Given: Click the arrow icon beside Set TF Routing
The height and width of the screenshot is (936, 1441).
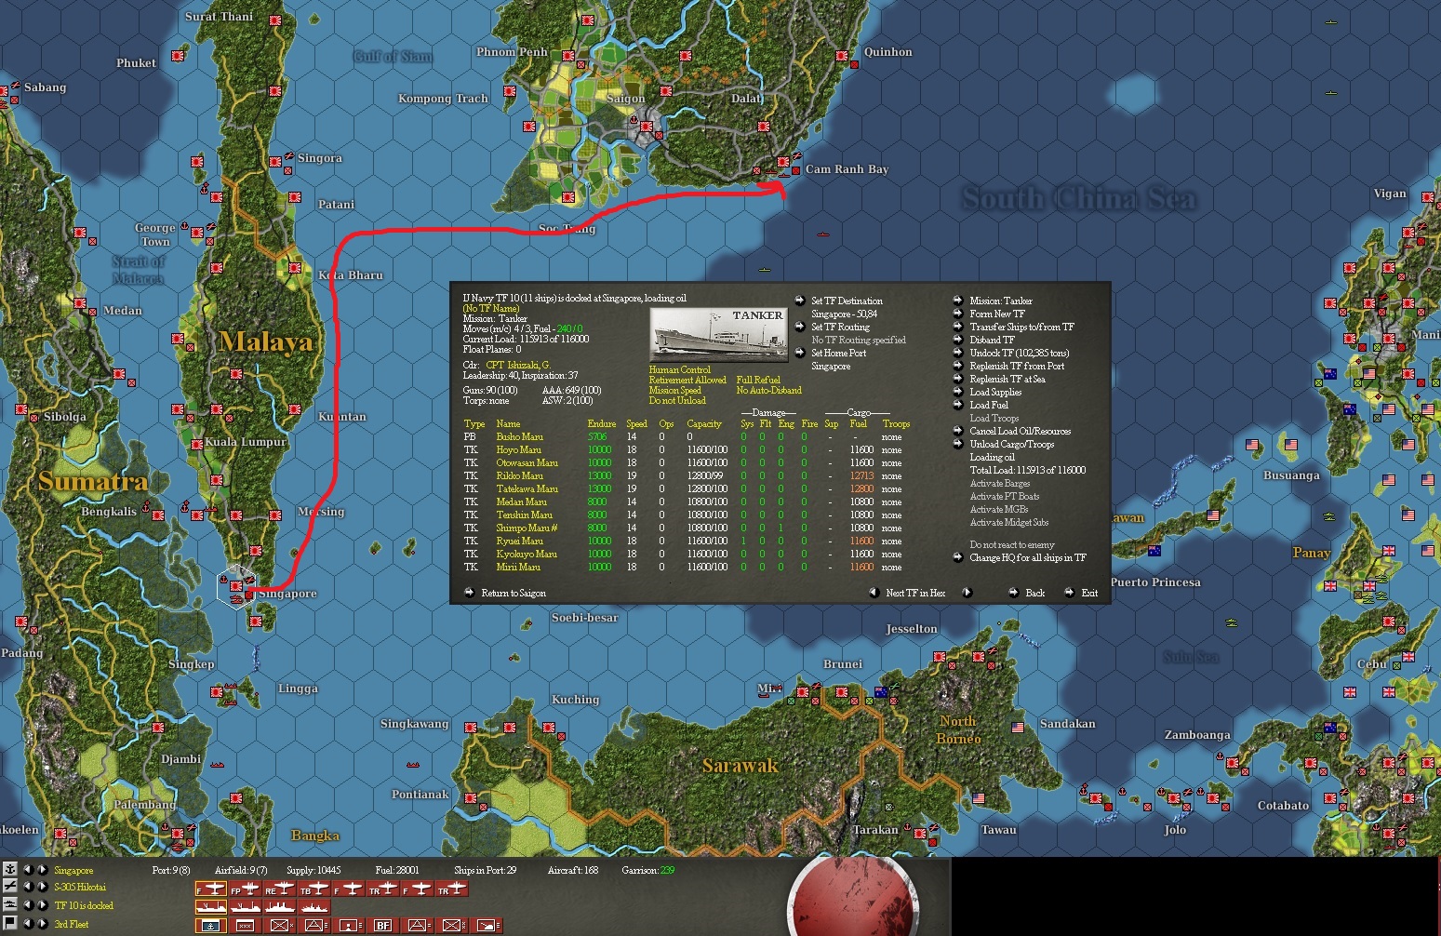Looking at the screenshot, I should [799, 327].
